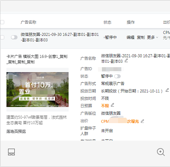Edit ad name pencil icon in details
The width and height of the screenshot is (170, 167).
126,60
